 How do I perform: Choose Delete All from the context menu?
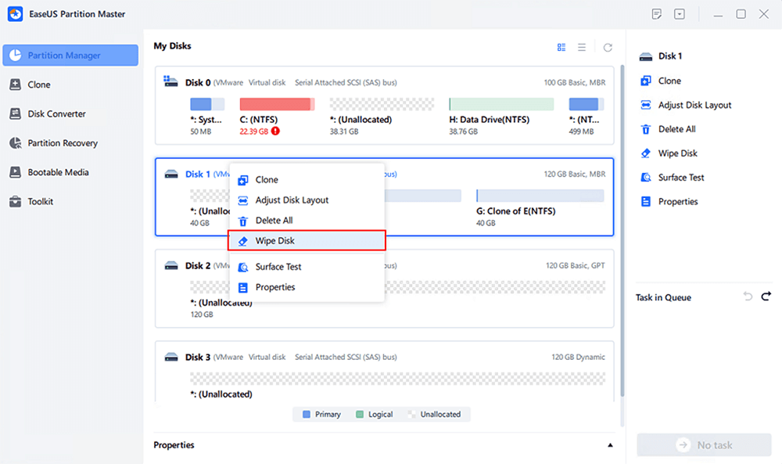(x=274, y=220)
